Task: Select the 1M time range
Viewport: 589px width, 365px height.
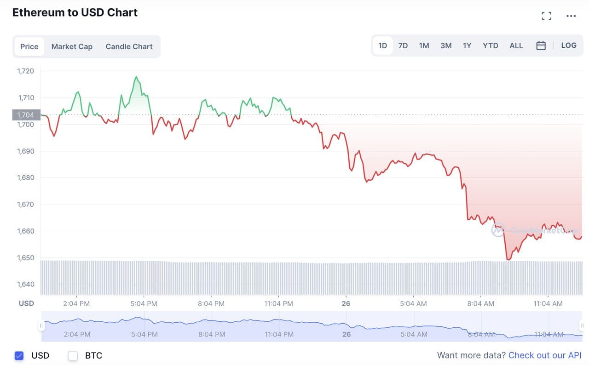Action: point(424,46)
